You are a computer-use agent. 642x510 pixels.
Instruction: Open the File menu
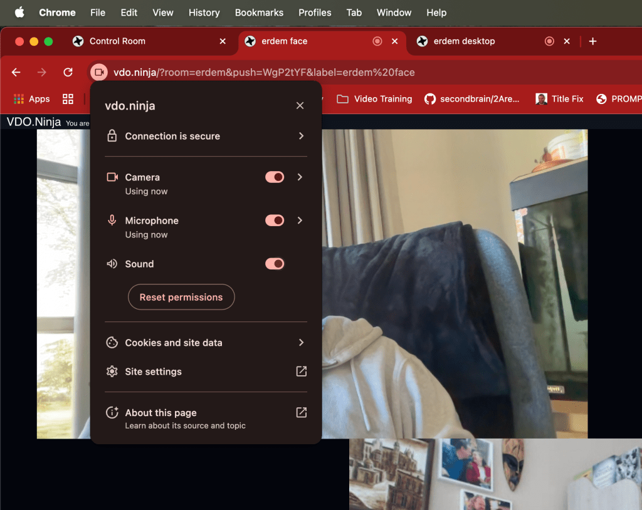[98, 13]
